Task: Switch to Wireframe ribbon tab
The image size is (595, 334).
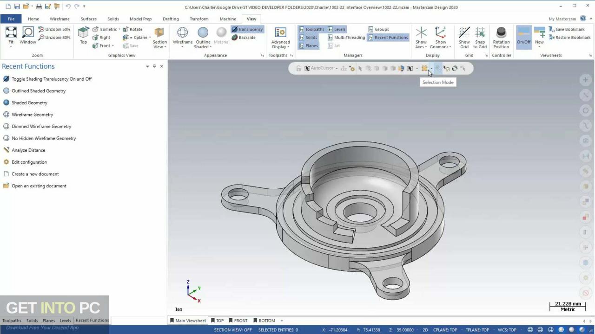Action: coord(59,19)
